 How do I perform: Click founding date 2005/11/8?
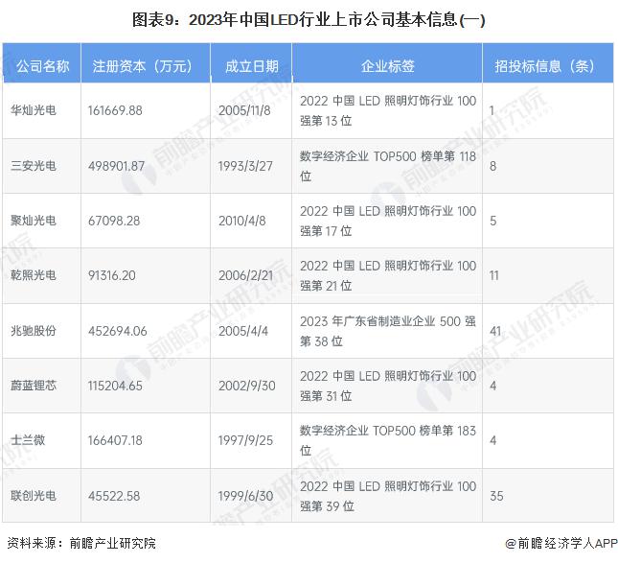click(x=244, y=110)
